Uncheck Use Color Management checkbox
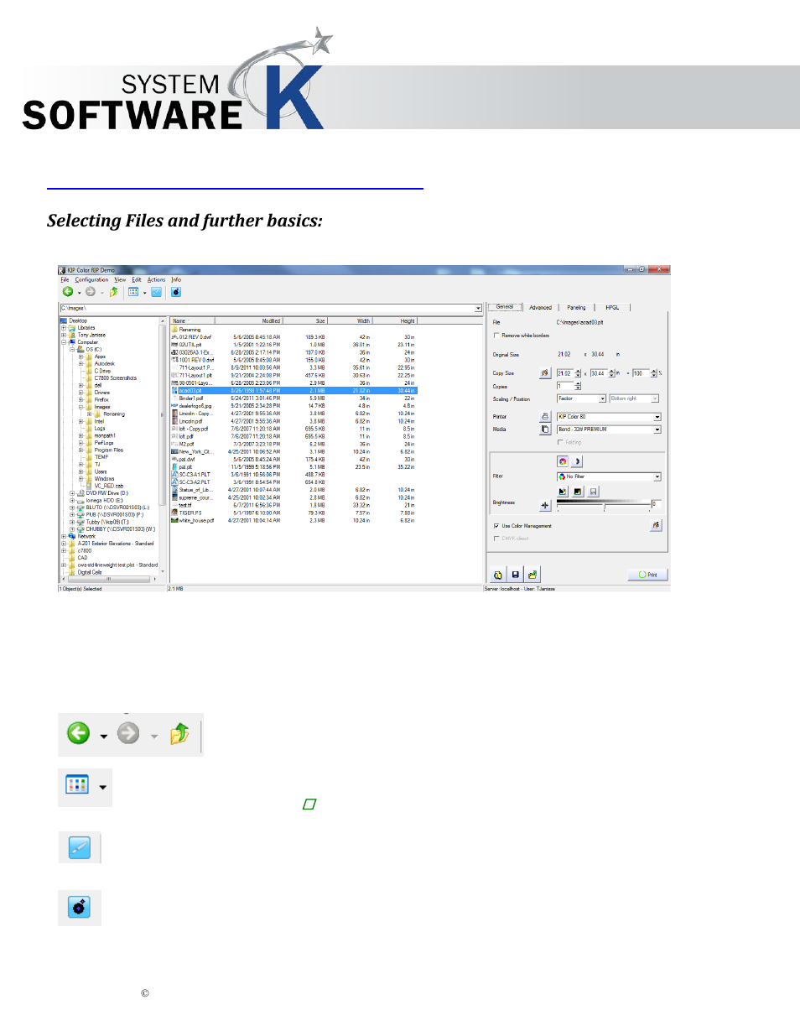800x1036 pixels. pos(496,526)
